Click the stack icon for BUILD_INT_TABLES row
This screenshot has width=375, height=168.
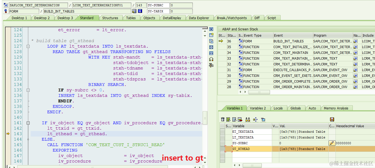pyautogui.click(x=241, y=41)
